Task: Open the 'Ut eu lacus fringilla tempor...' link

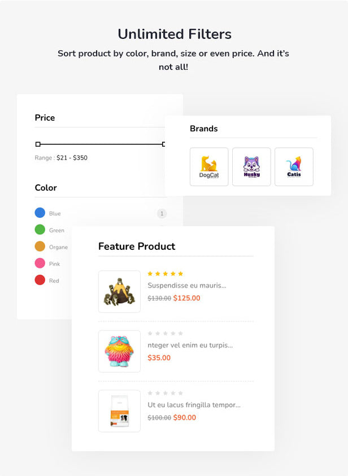Action: click(x=194, y=405)
